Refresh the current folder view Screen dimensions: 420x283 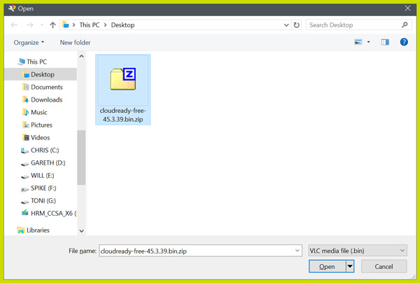click(296, 25)
